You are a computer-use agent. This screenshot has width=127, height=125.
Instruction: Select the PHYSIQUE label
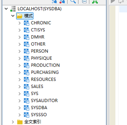click(41, 58)
